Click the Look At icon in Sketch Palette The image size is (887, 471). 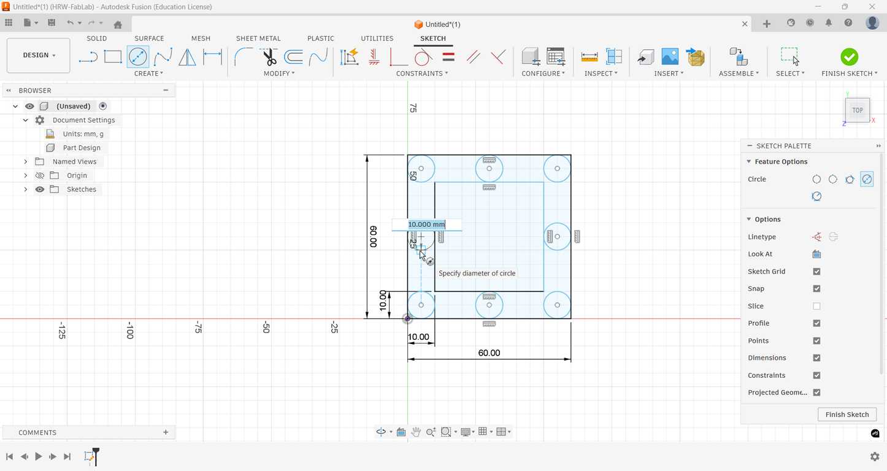click(816, 254)
